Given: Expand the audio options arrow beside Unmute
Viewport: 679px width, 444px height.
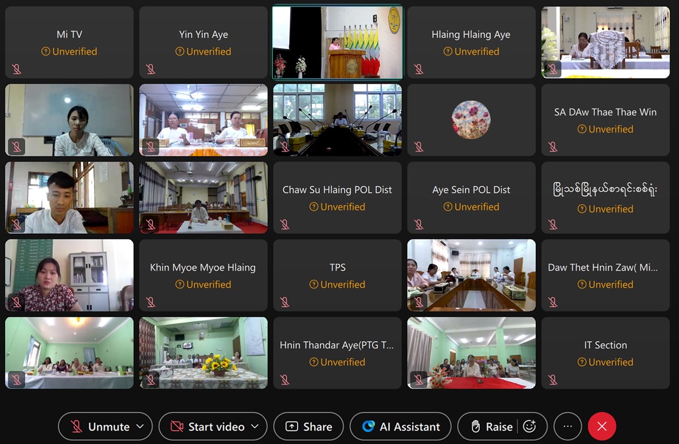Looking at the screenshot, I should coord(141,426).
